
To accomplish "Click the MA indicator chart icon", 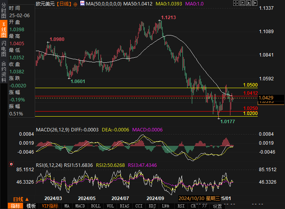I will pyautogui.click(x=82, y=4).
